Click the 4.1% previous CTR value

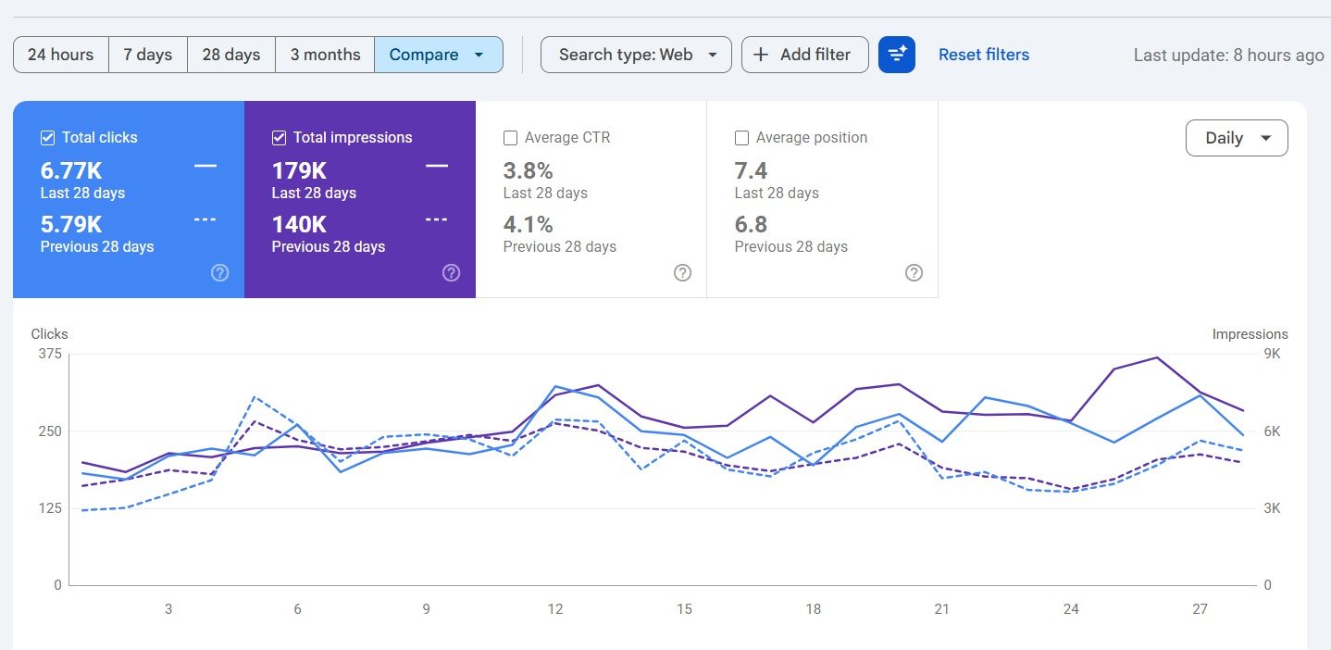528,225
